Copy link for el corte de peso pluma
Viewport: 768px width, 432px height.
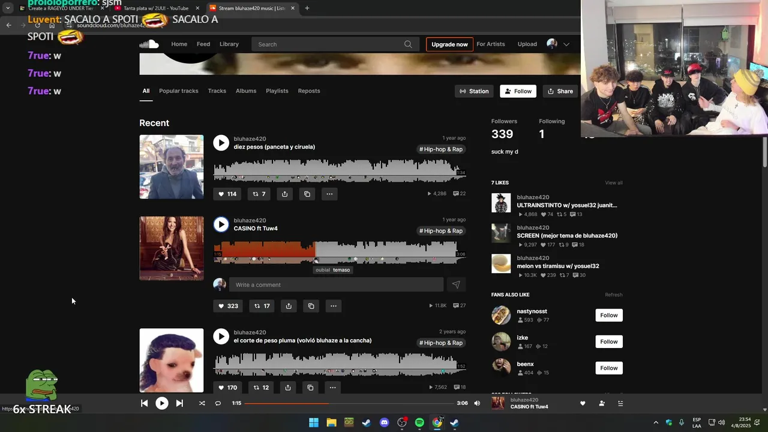click(310, 388)
